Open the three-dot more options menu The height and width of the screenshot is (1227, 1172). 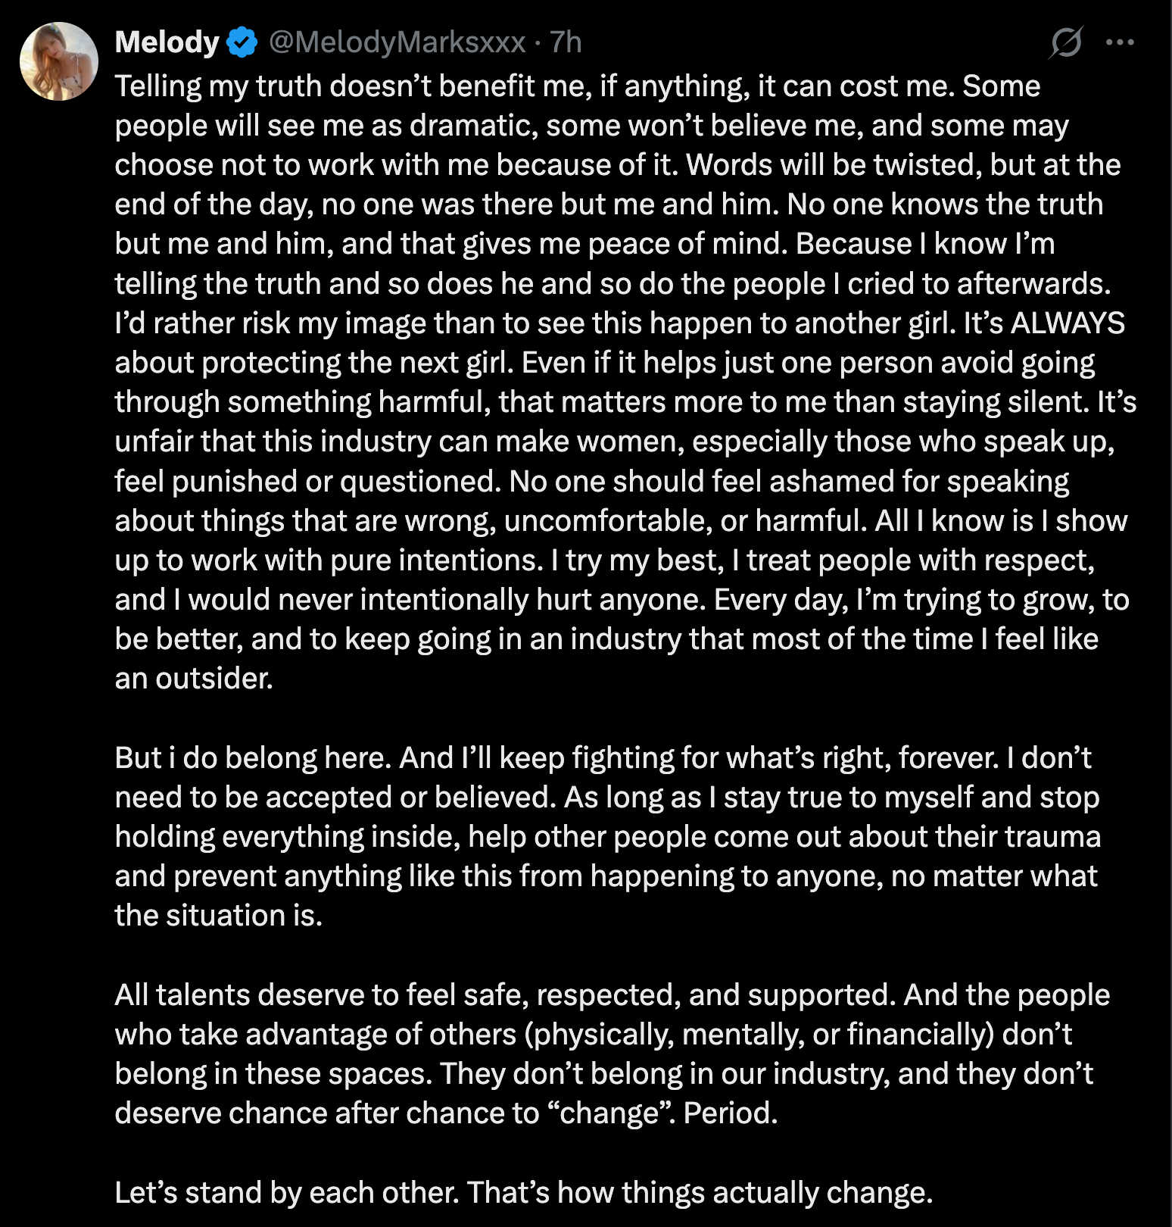tap(1120, 42)
